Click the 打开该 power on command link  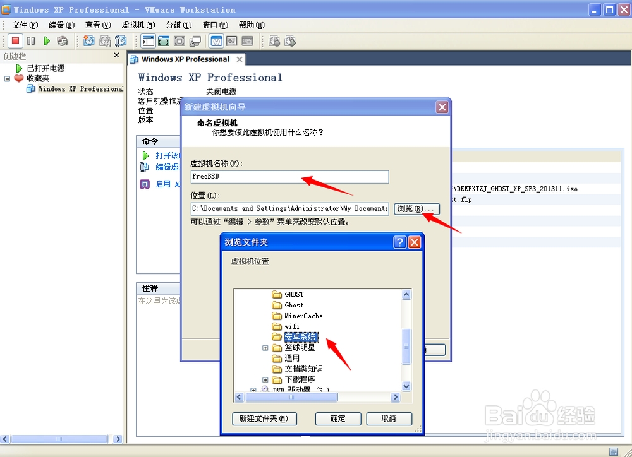click(161, 156)
